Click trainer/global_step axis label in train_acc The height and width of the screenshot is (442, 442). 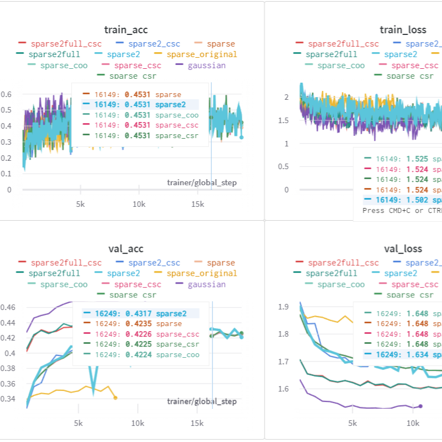click(201, 183)
